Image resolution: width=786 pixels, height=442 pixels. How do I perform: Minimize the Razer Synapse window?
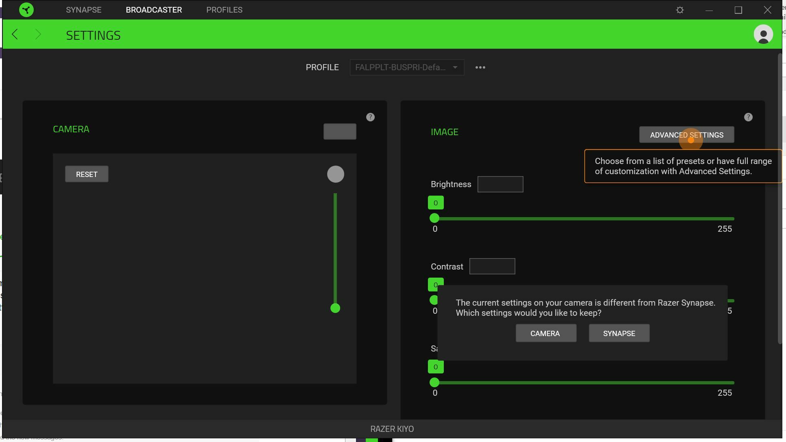(709, 10)
